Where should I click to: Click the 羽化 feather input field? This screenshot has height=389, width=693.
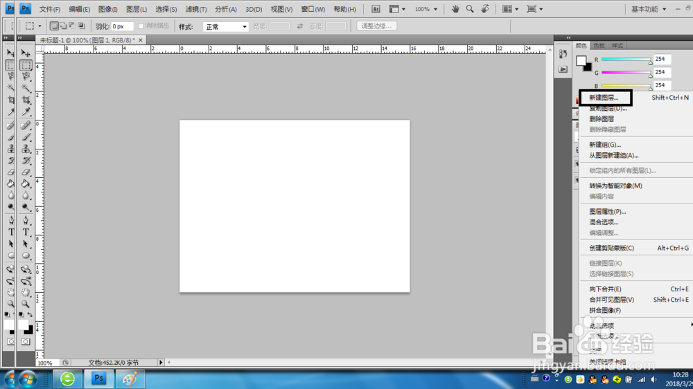click(121, 26)
